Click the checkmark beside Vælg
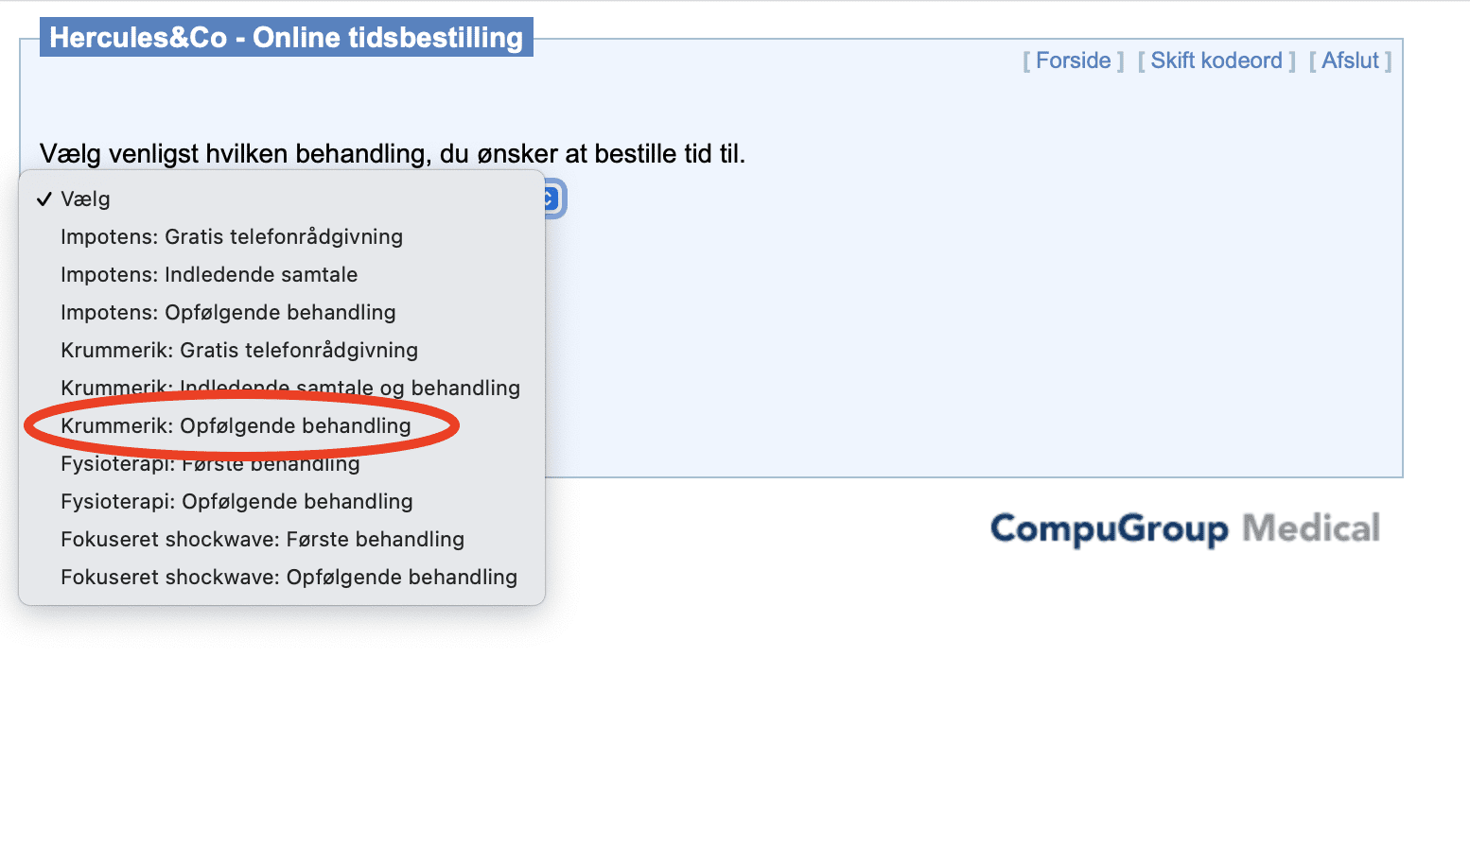This screenshot has height=847, width=1470. pyautogui.click(x=44, y=199)
